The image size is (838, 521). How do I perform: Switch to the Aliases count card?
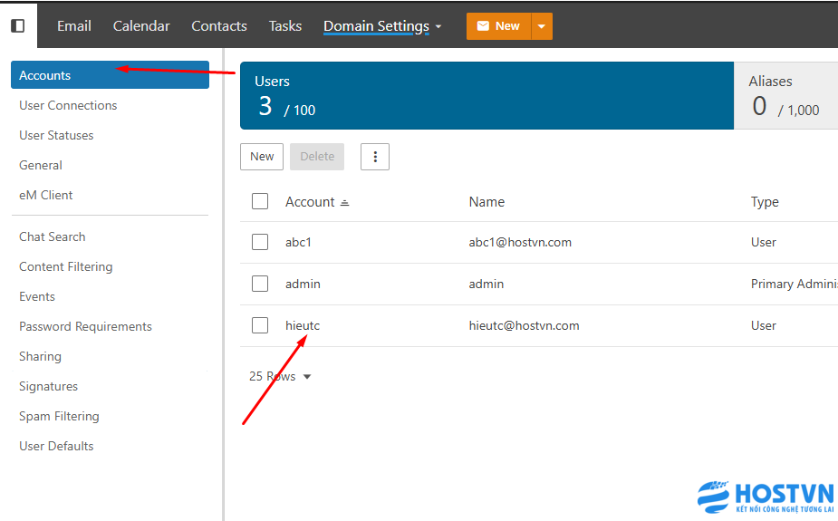click(785, 96)
